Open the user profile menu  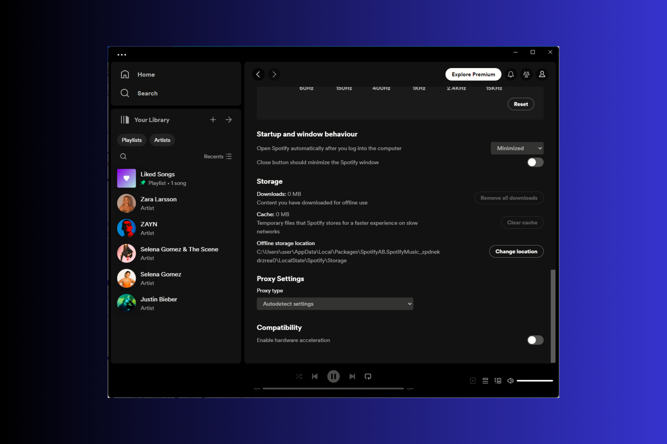(x=542, y=74)
